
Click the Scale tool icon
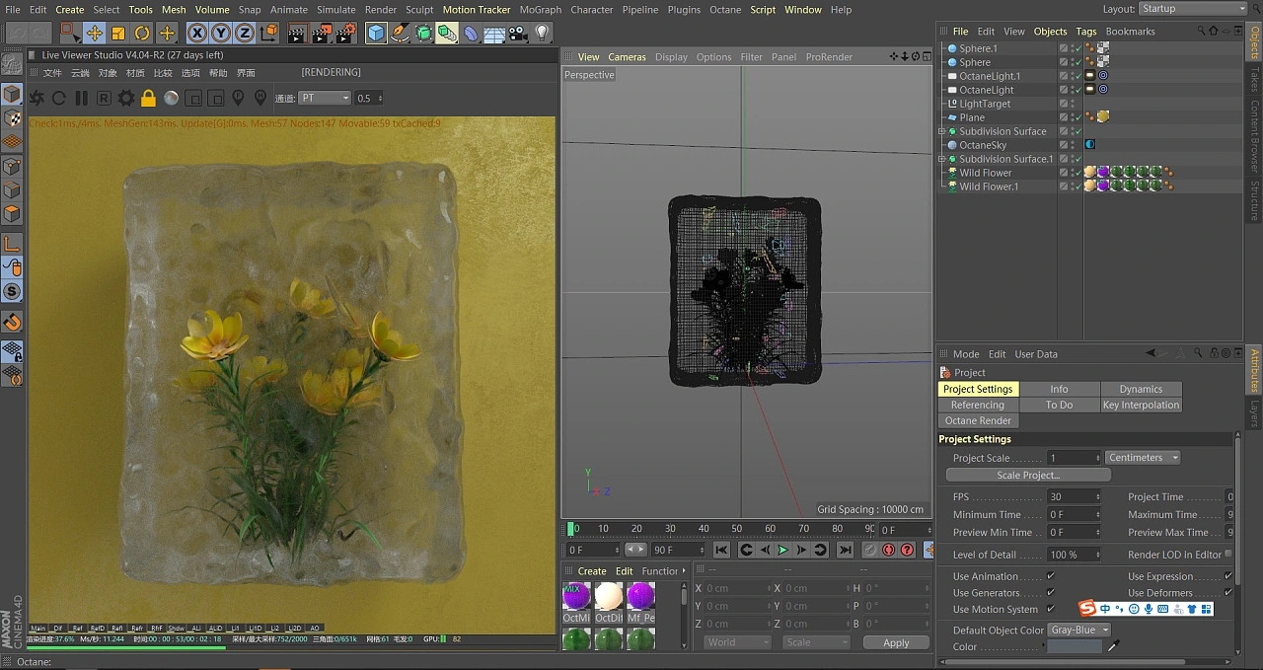pyautogui.click(x=119, y=33)
